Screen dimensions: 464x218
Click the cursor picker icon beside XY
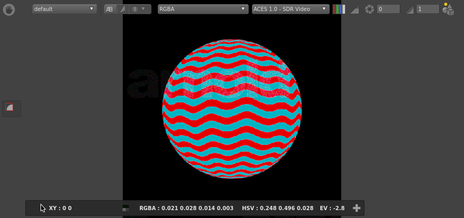[x=43, y=208]
